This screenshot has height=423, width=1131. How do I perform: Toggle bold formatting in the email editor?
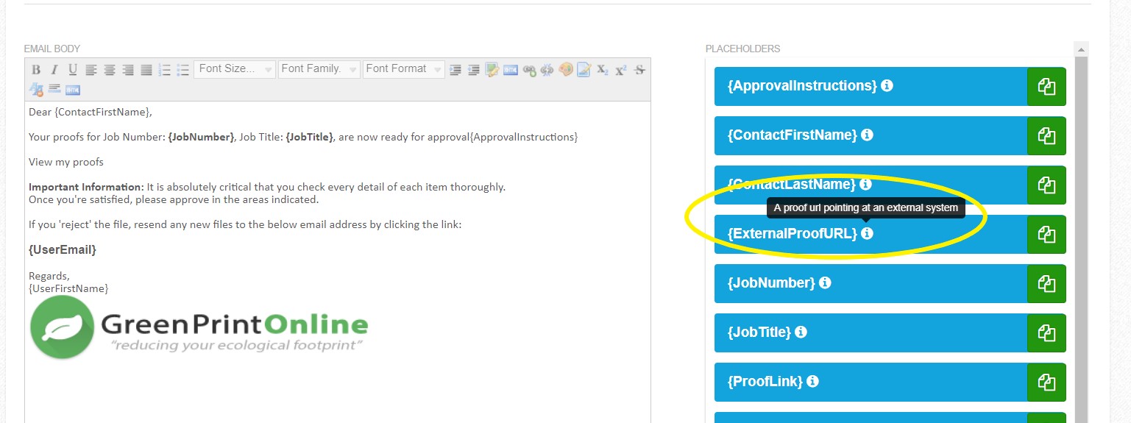(x=35, y=69)
